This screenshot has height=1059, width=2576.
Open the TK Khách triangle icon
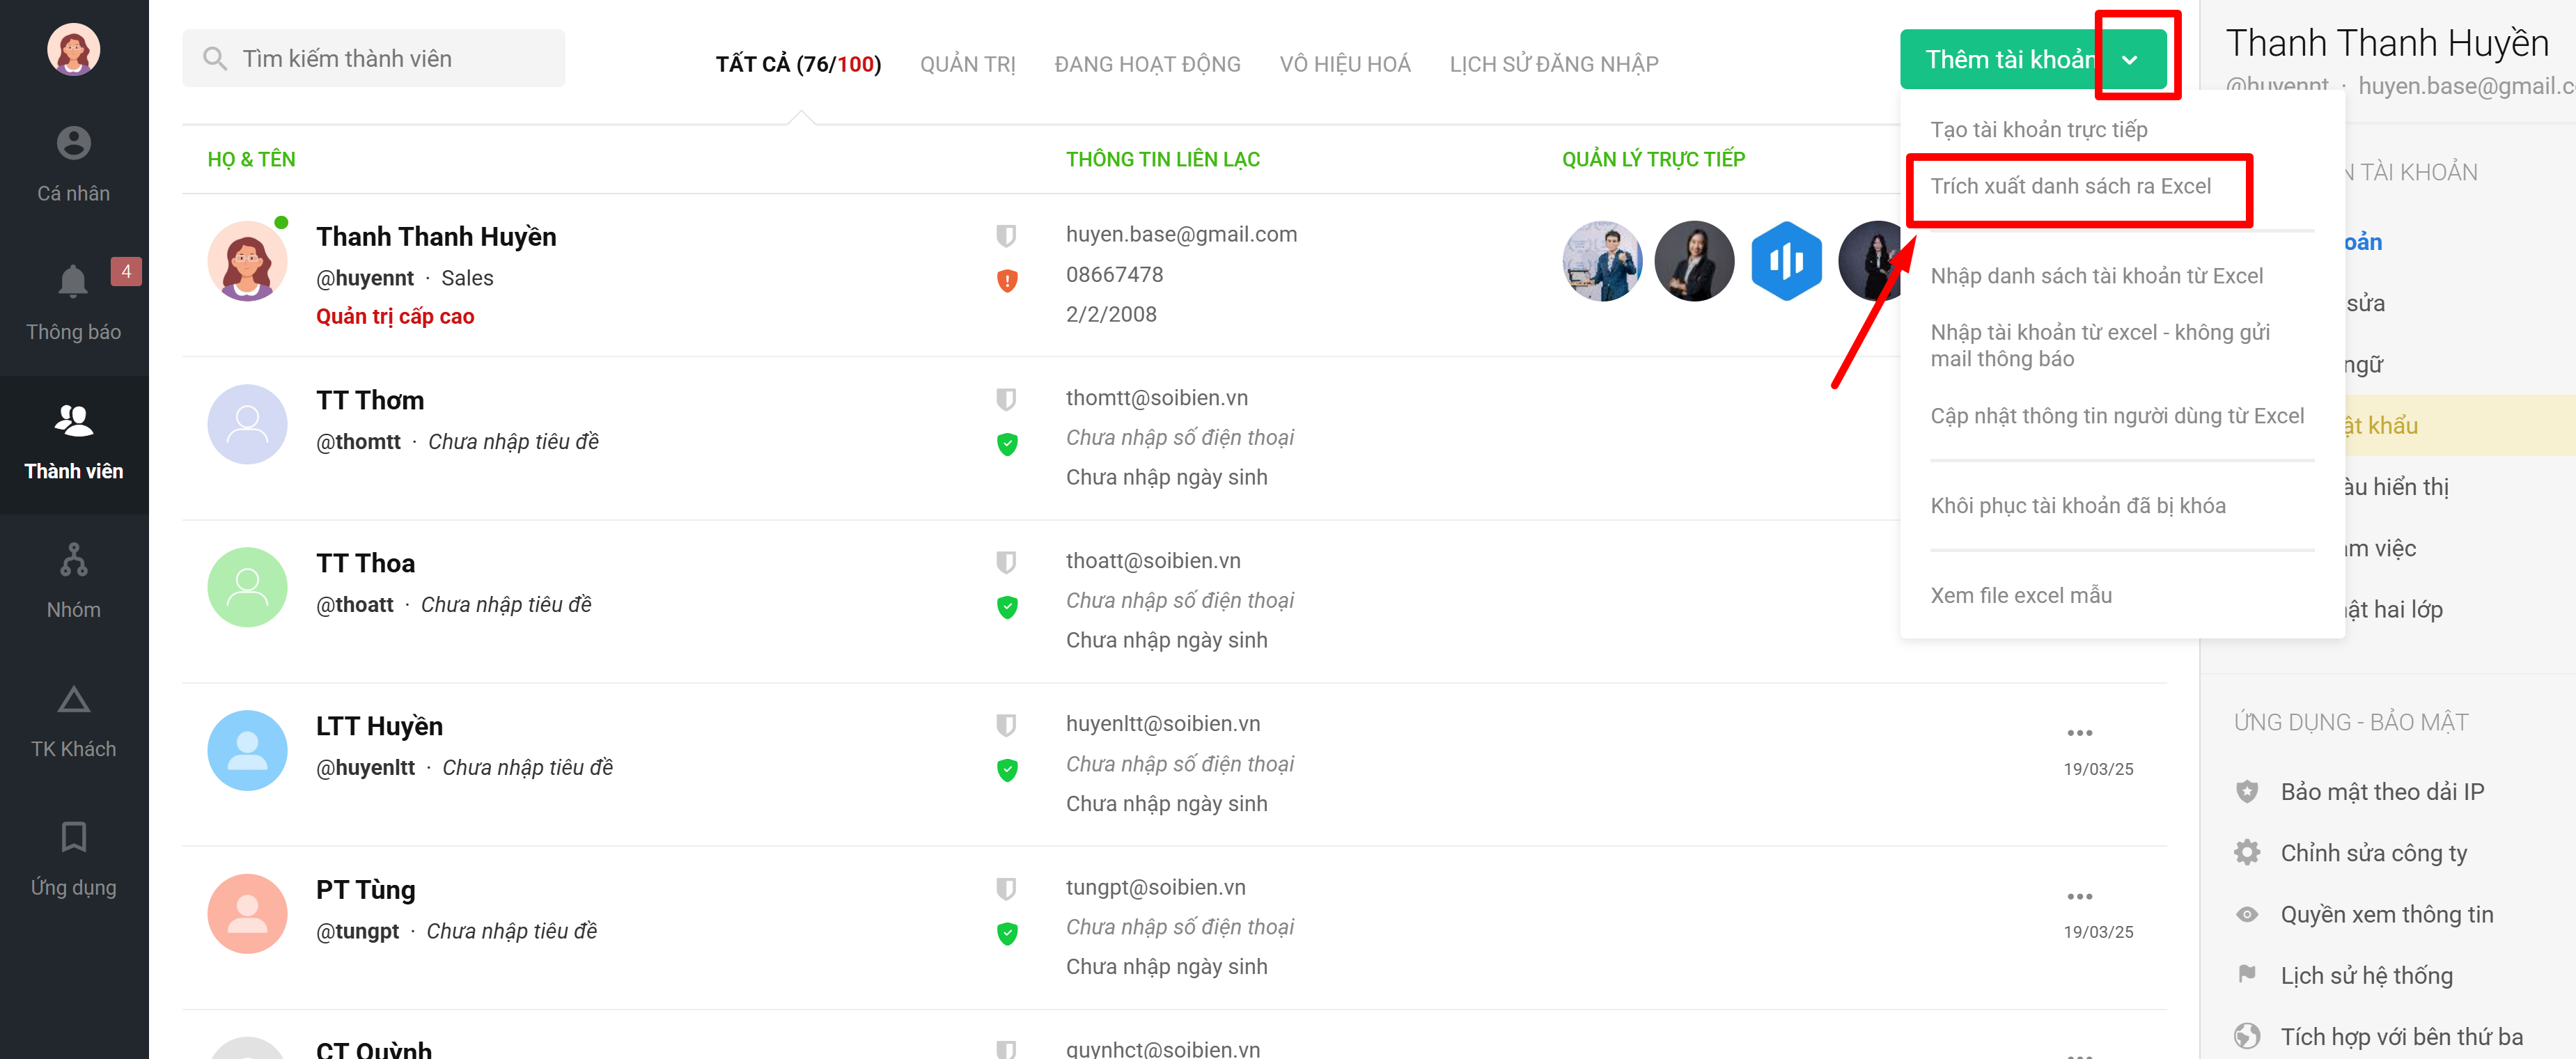click(73, 699)
